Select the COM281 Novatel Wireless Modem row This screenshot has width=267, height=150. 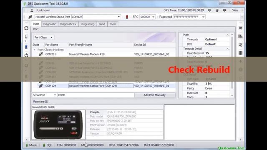tap(104, 54)
